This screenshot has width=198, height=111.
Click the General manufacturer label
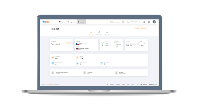pyautogui.click(x=121, y=72)
